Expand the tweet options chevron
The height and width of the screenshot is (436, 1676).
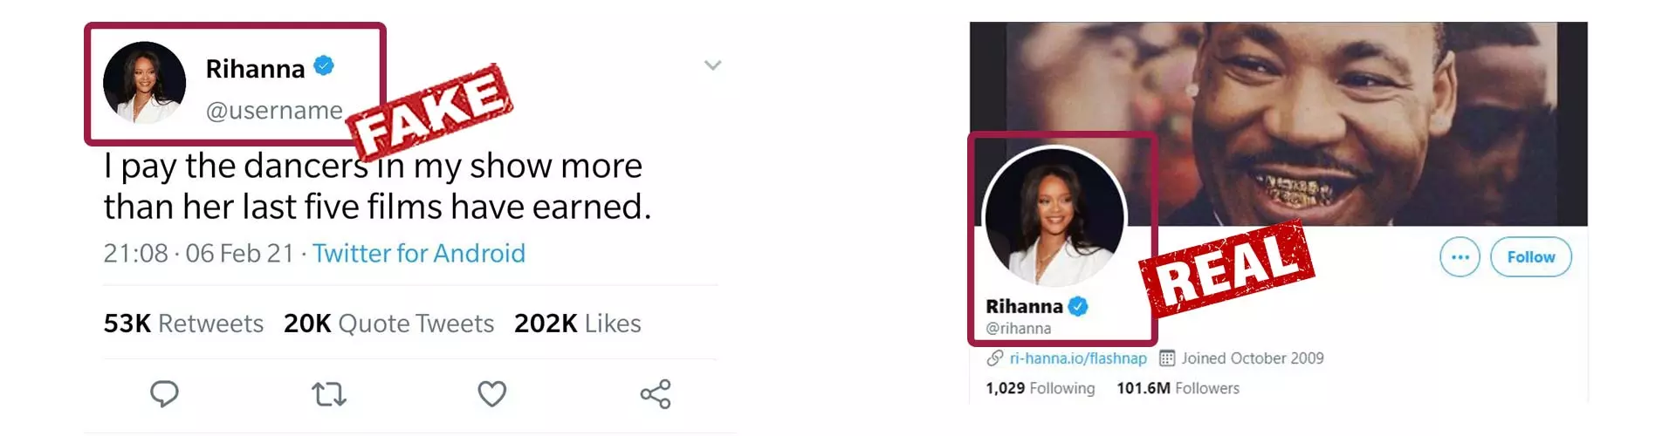click(713, 65)
